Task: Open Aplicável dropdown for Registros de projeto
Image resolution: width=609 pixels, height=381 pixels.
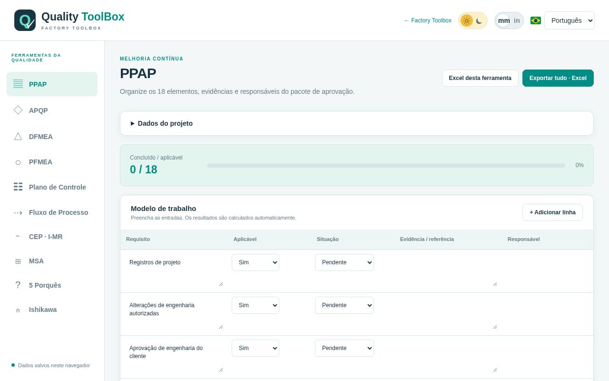Action: tap(255, 262)
